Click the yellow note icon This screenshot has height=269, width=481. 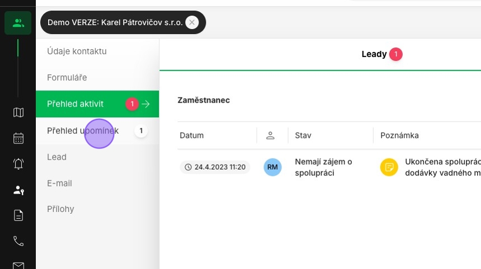pyautogui.click(x=389, y=167)
